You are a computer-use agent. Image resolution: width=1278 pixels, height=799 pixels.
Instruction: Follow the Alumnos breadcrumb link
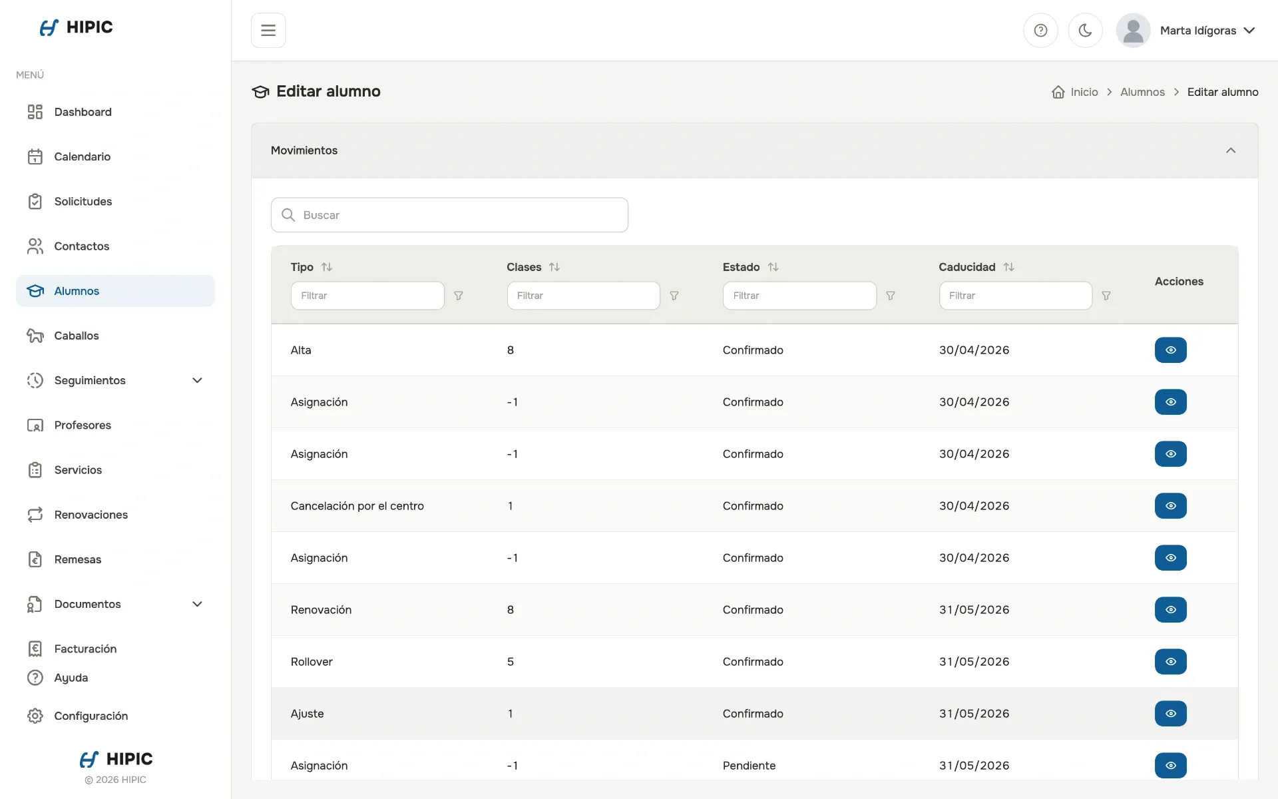coord(1142,92)
